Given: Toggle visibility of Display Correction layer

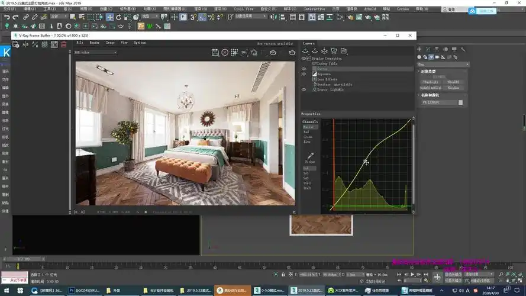Looking at the screenshot, I should point(304,59).
